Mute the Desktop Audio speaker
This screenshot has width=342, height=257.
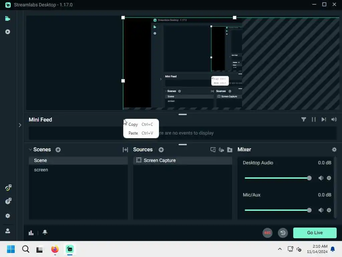(x=321, y=178)
